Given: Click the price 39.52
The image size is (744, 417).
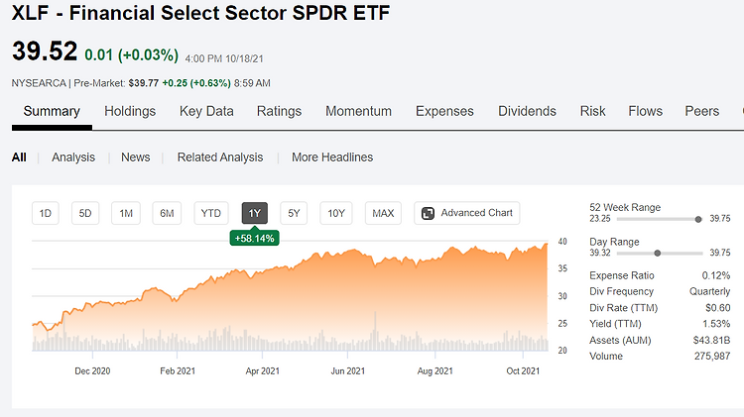Looking at the screenshot, I should [x=45, y=52].
